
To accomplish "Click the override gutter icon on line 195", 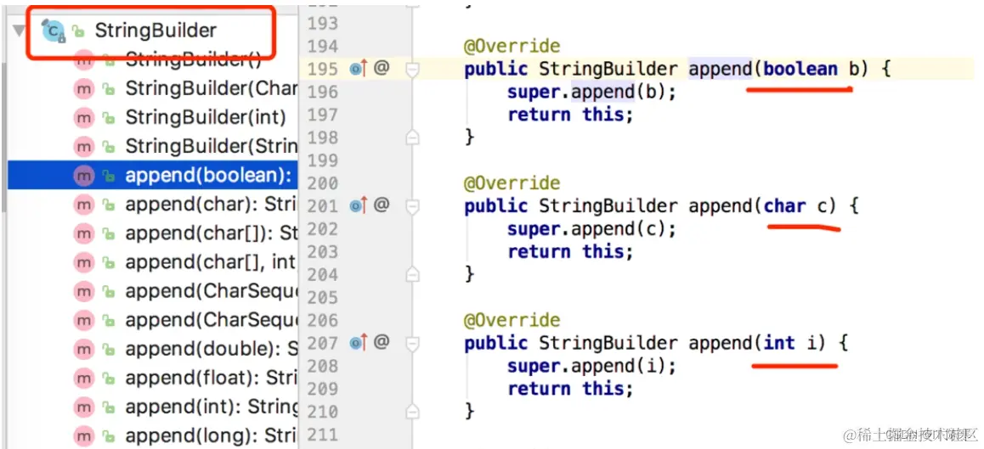I will (x=358, y=69).
